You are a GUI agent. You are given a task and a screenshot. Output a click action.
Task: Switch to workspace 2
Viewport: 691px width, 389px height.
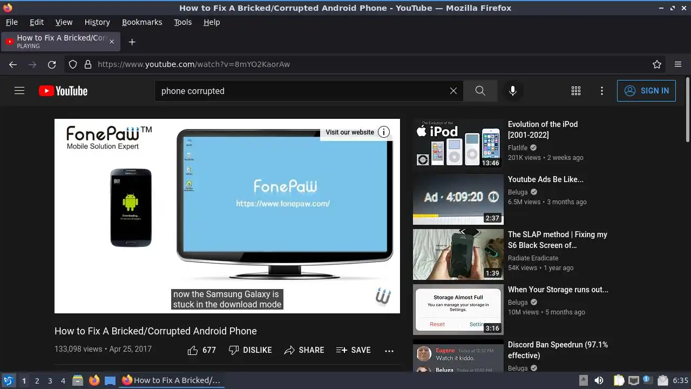pos(37,380)
